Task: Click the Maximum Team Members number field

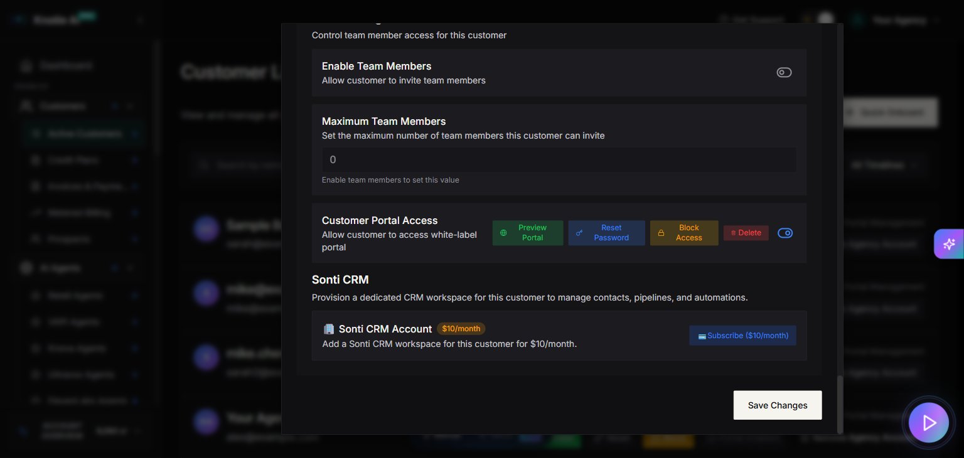Action: 559,160
